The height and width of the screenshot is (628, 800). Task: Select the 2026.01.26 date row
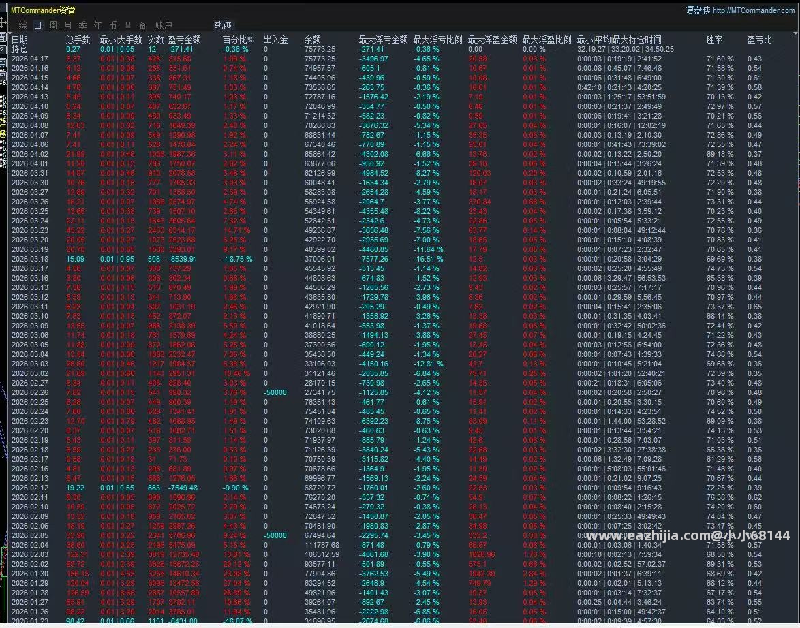29,612
